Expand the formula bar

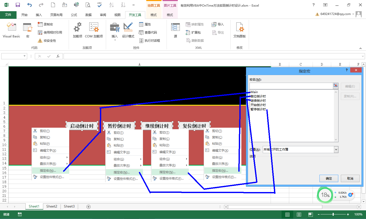(363, 56)
